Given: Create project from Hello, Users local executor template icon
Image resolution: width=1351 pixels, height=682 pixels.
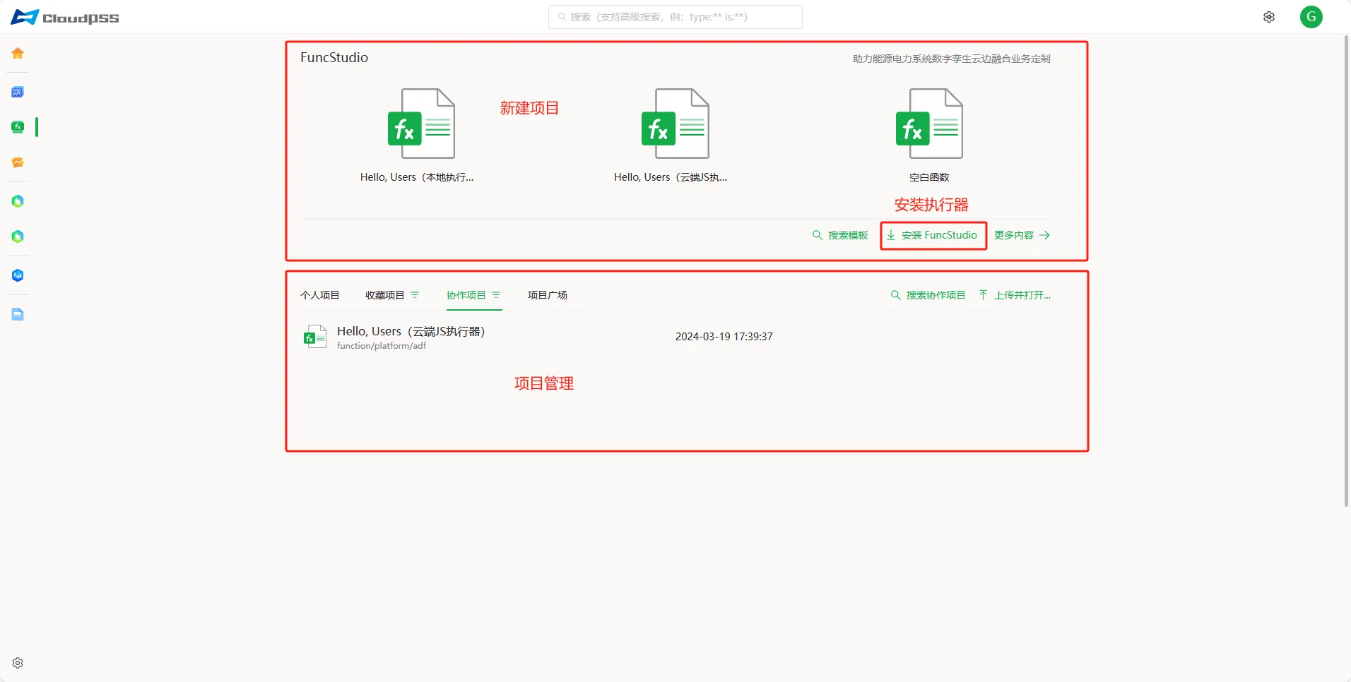Looking at the screenshot, I should coord(421,124).
